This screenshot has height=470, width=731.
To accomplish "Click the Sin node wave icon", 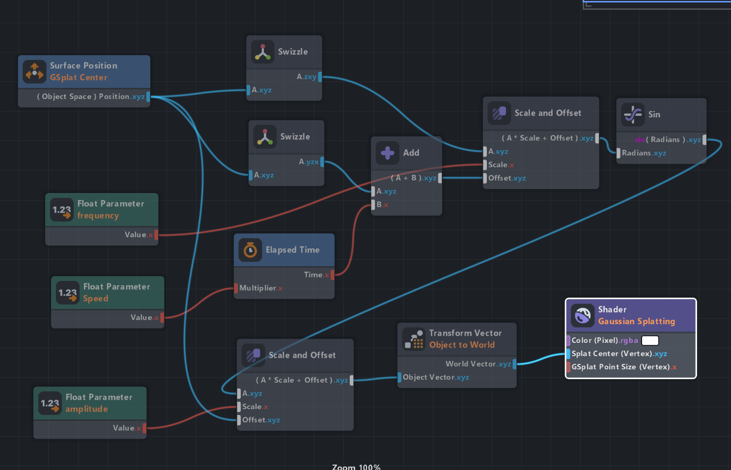I will click(633, 114).
